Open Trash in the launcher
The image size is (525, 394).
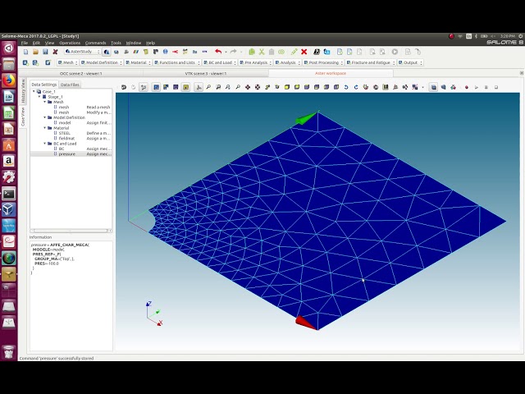tap(9, 352)
